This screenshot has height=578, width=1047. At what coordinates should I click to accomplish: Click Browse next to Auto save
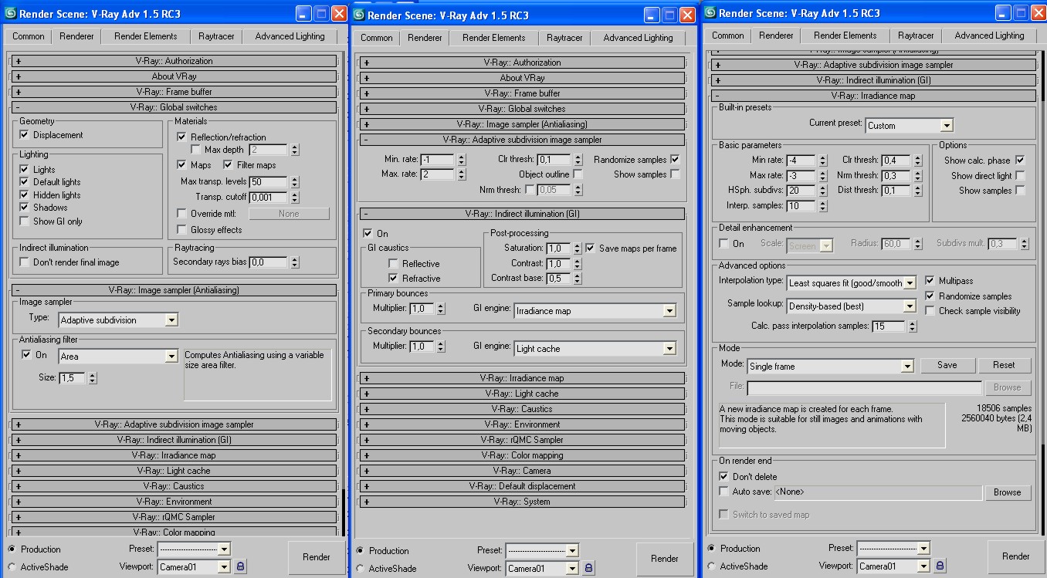[1008, 492]
